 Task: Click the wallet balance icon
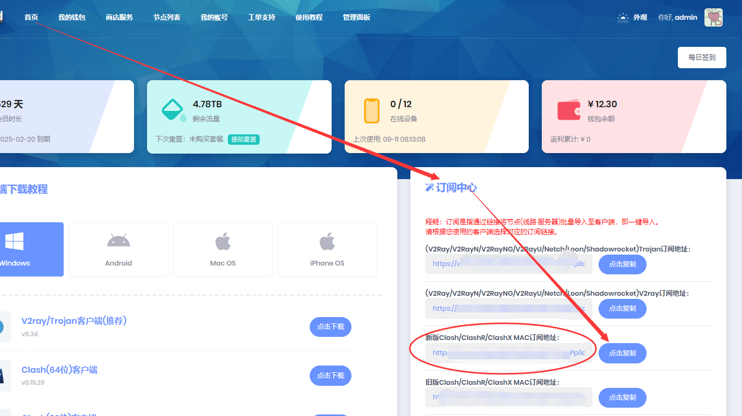point(568,110)
